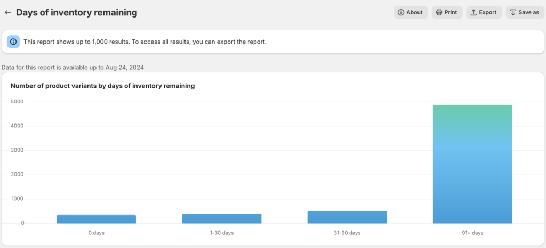The height and width of the screenshot is (248, 546).
Task: Click the "91+ days" axis label
Action: click(x=472, y=233)
